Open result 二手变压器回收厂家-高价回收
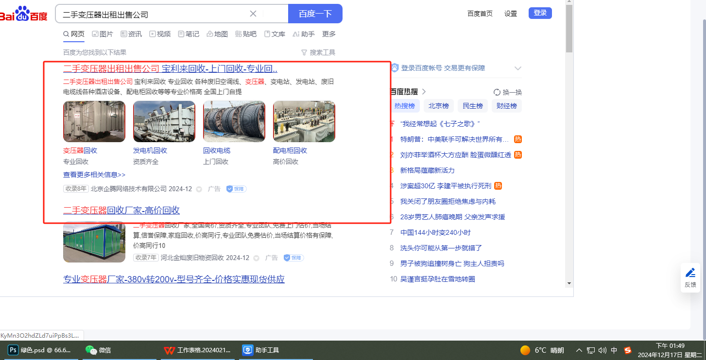The height and width of the screenshot is (360, 706). point(121,210)
